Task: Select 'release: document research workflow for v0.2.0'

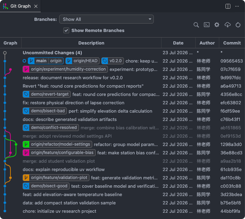Action: coord(122,78)
